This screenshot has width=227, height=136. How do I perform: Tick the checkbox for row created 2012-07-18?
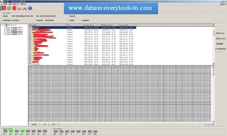[x=30, y=32]
